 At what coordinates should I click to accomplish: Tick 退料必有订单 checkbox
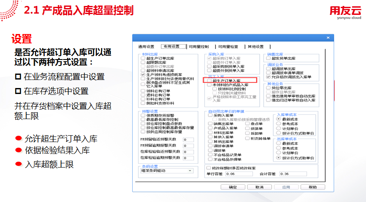143,95
